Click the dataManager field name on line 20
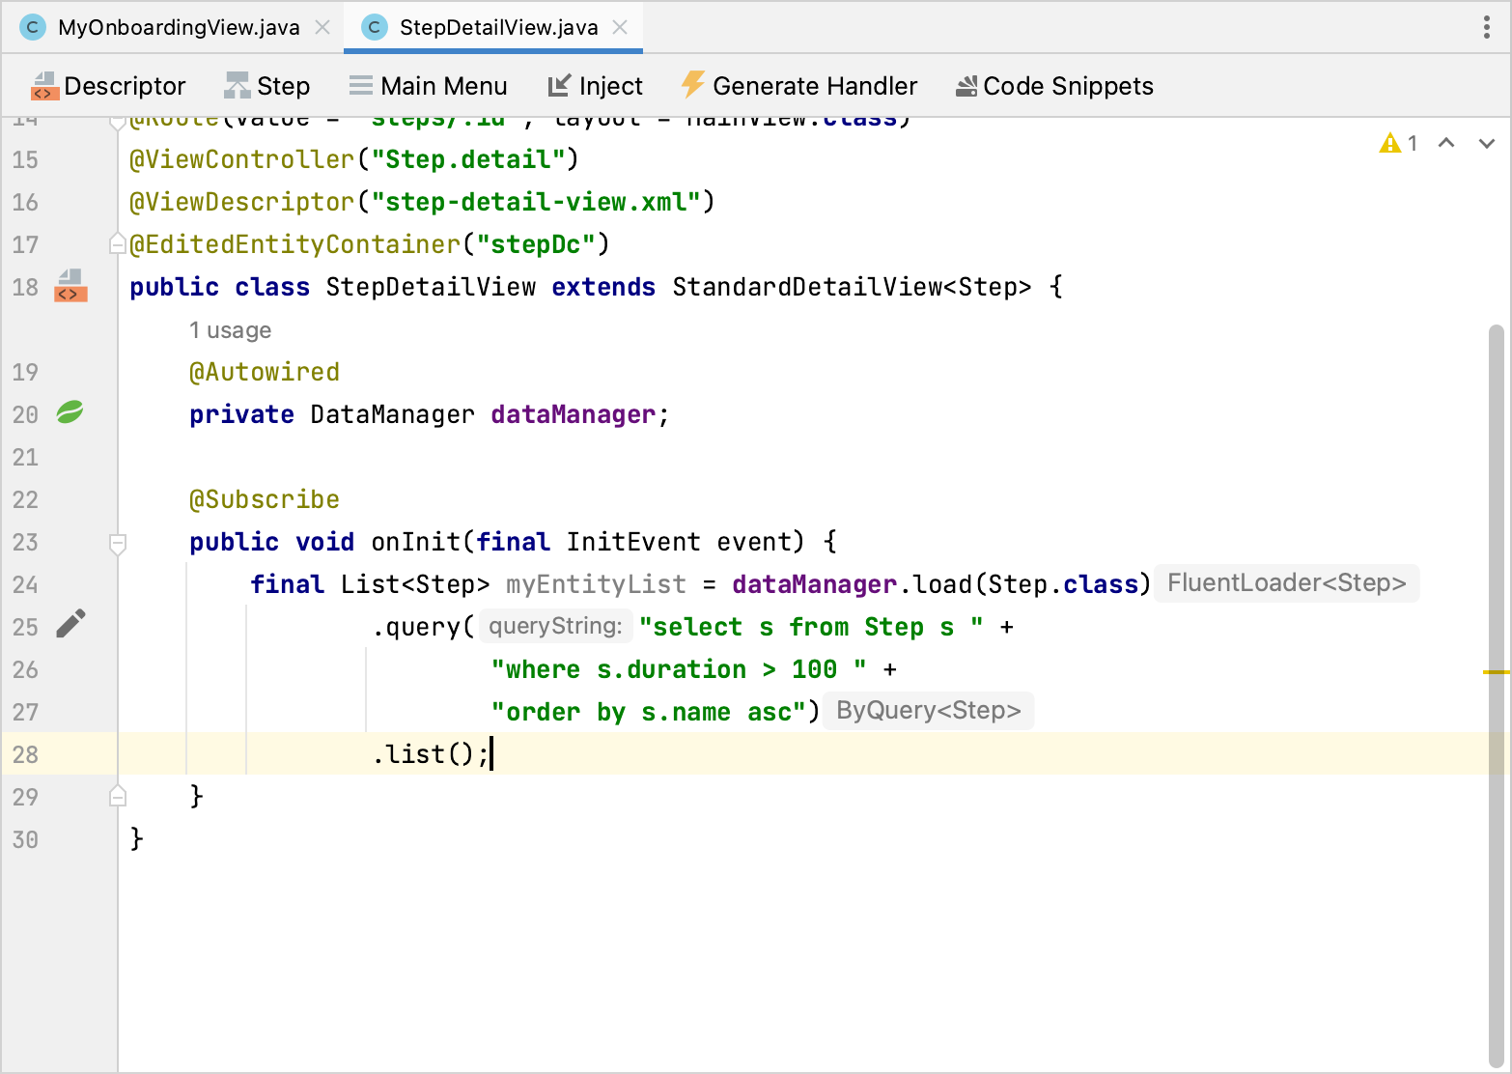 573,414
